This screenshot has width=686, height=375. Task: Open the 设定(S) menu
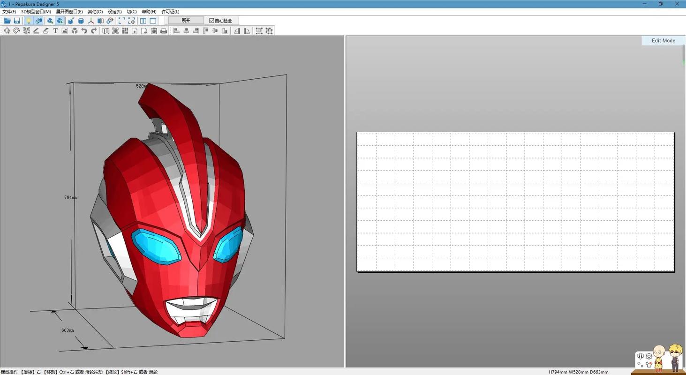coord(115,12)
